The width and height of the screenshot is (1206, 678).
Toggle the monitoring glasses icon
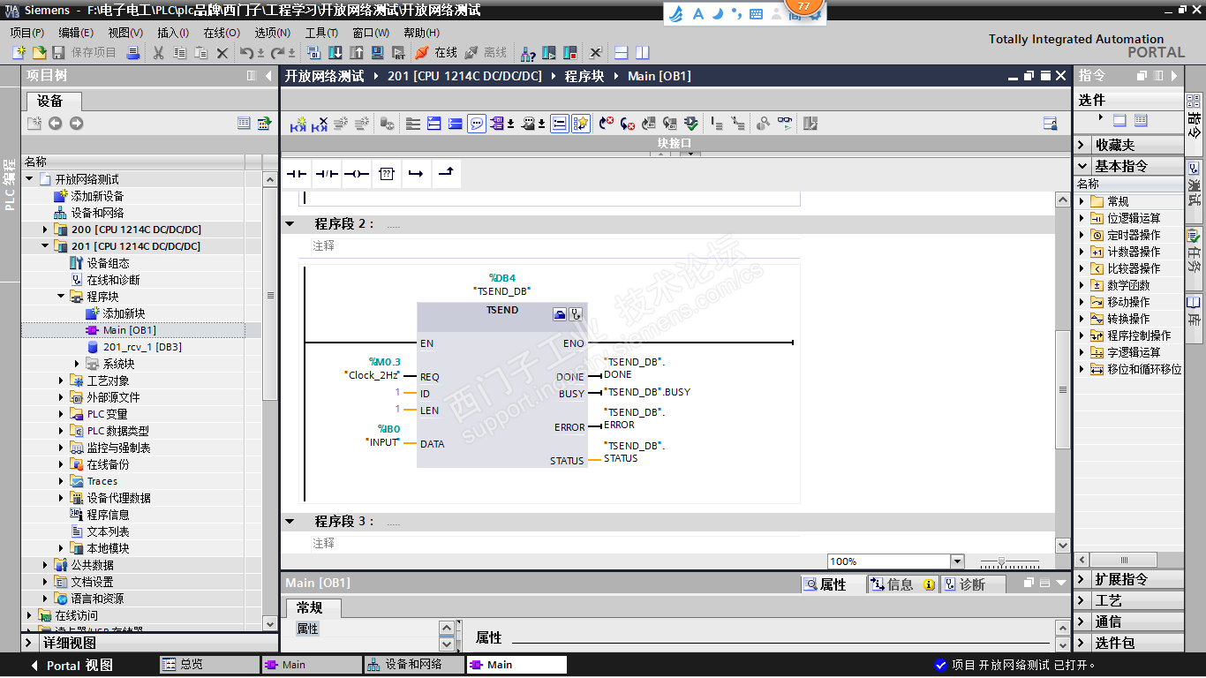pos(785,124)
